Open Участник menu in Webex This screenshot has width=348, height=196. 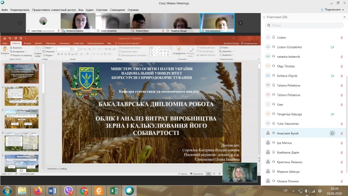coord(102,10)
